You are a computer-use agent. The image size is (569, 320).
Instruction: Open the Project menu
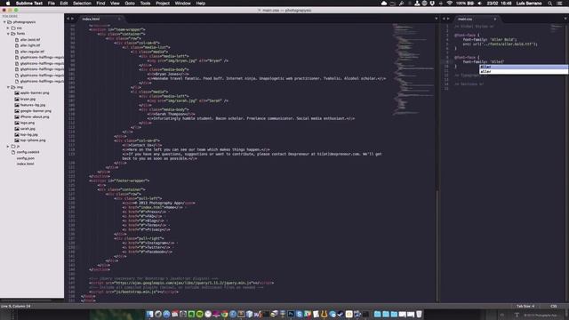(163, 4)
